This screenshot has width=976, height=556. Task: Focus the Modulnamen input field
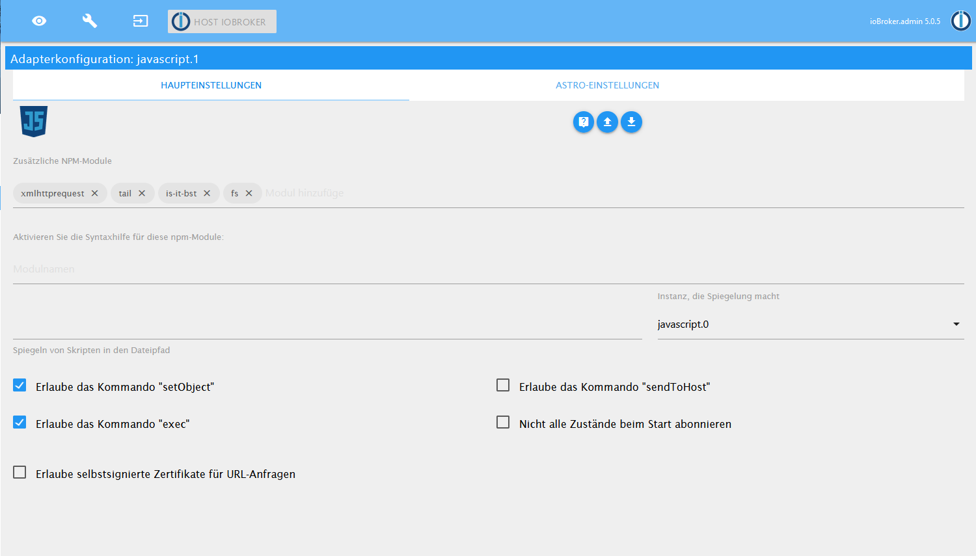[x=488, y=269]
